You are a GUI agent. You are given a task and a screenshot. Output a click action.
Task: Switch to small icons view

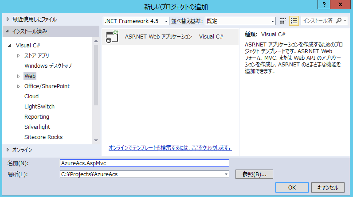point(283,21)
